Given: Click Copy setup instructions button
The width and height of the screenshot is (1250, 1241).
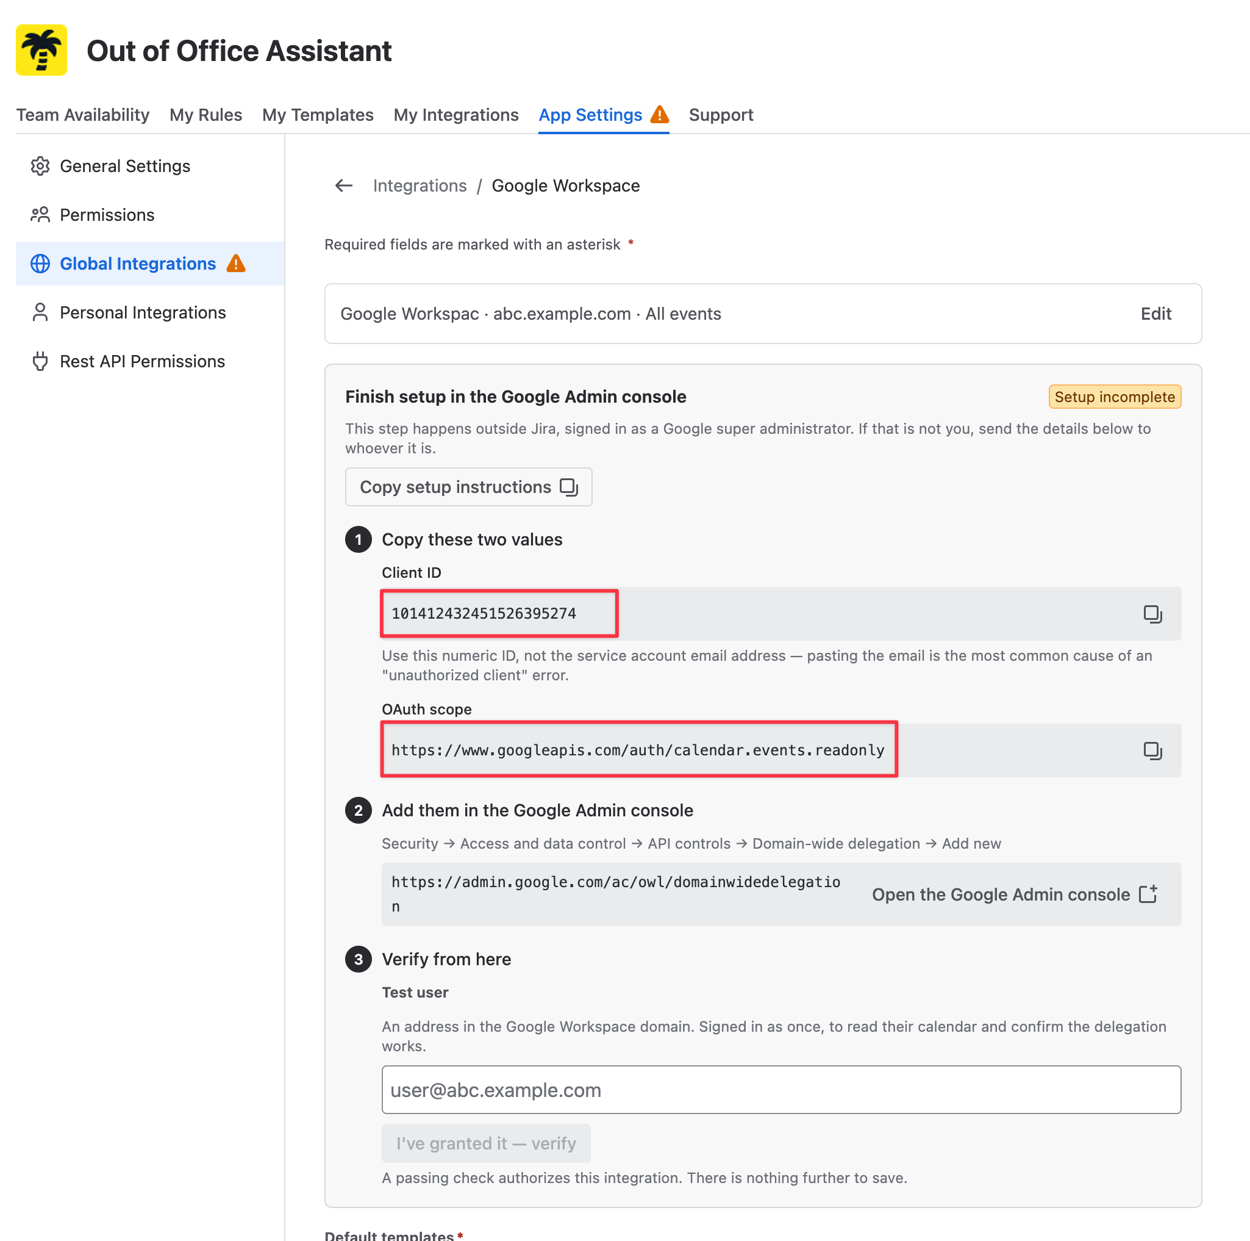Looking at the screenshot, I should point(468,487).
